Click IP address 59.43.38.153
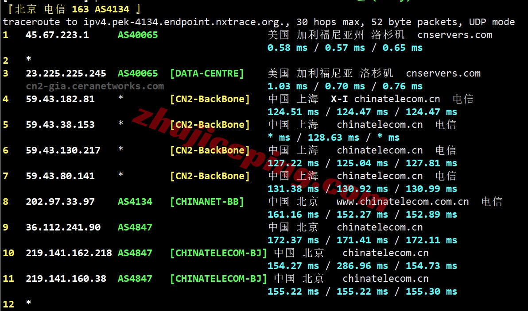 60,125
